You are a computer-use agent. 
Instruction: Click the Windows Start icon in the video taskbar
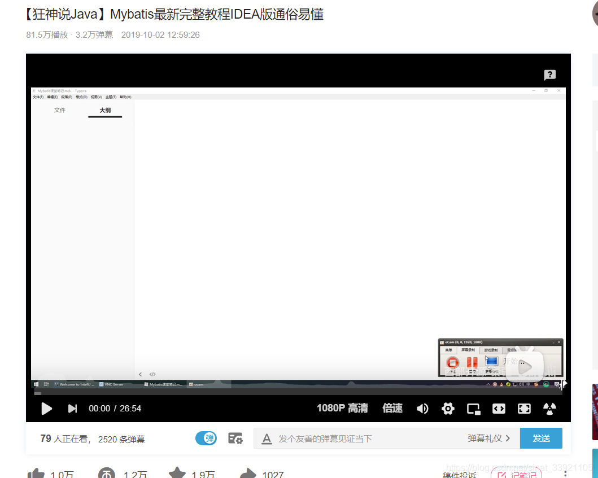click(x=36, y=384)
